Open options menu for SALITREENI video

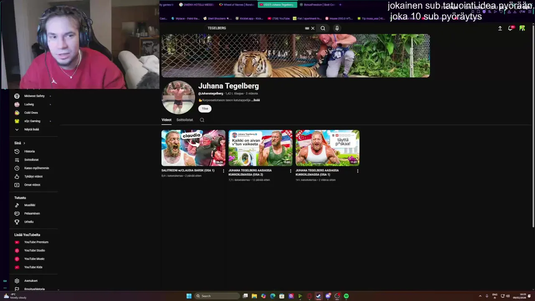coord(223,171)
